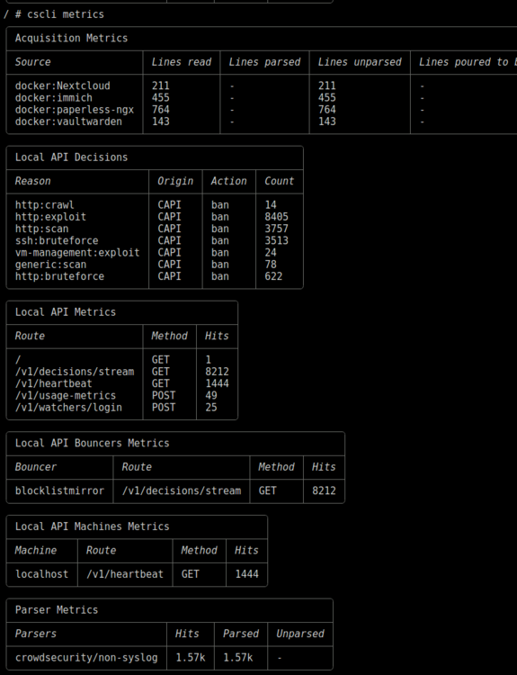Select the 'http:bruteforce' reason
Viewport: 517px width, 675px height.
59,276
